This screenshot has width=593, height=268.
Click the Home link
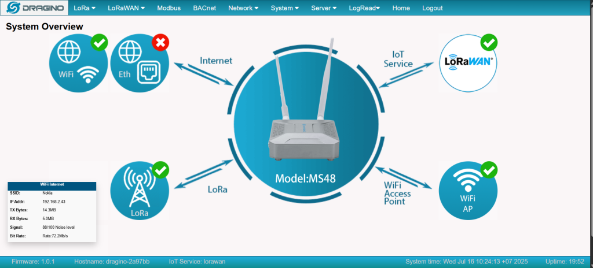click(401, 8)
